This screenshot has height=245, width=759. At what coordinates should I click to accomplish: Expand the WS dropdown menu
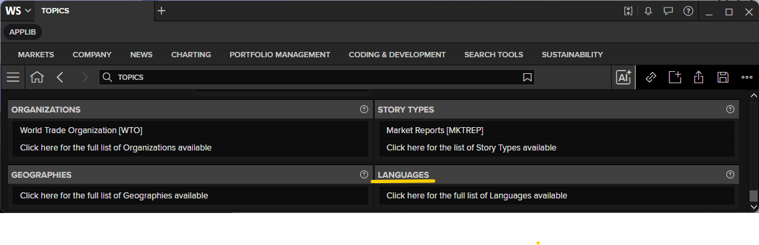click(19, 11)
